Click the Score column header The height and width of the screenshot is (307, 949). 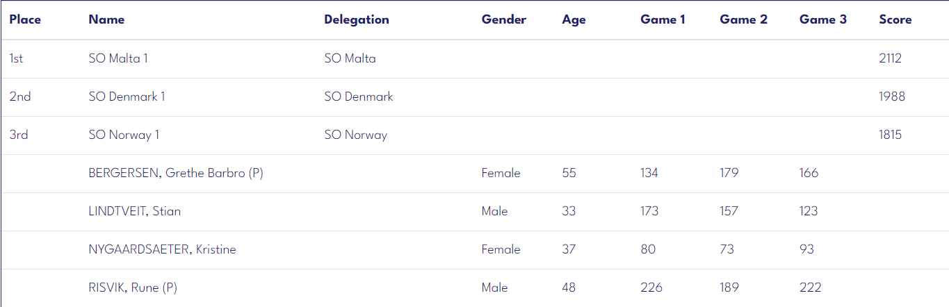point(895,19)
